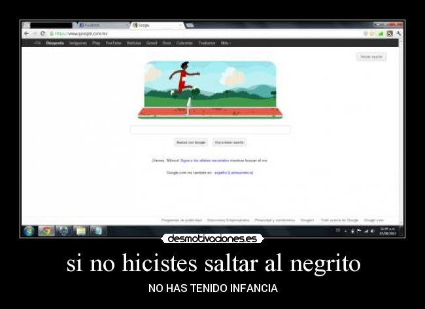Open YouTube in the Google bar
Viewport: 425px width, 309px height.
click(113, 43)
